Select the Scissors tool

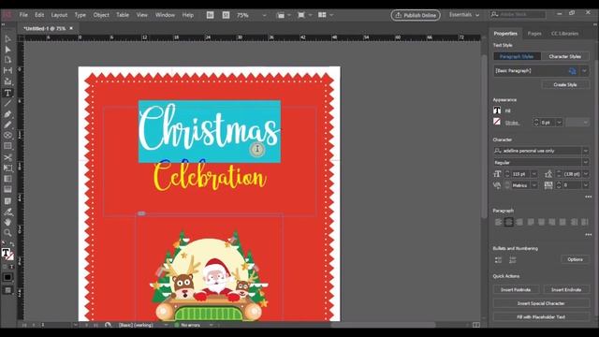pos(7,157)
